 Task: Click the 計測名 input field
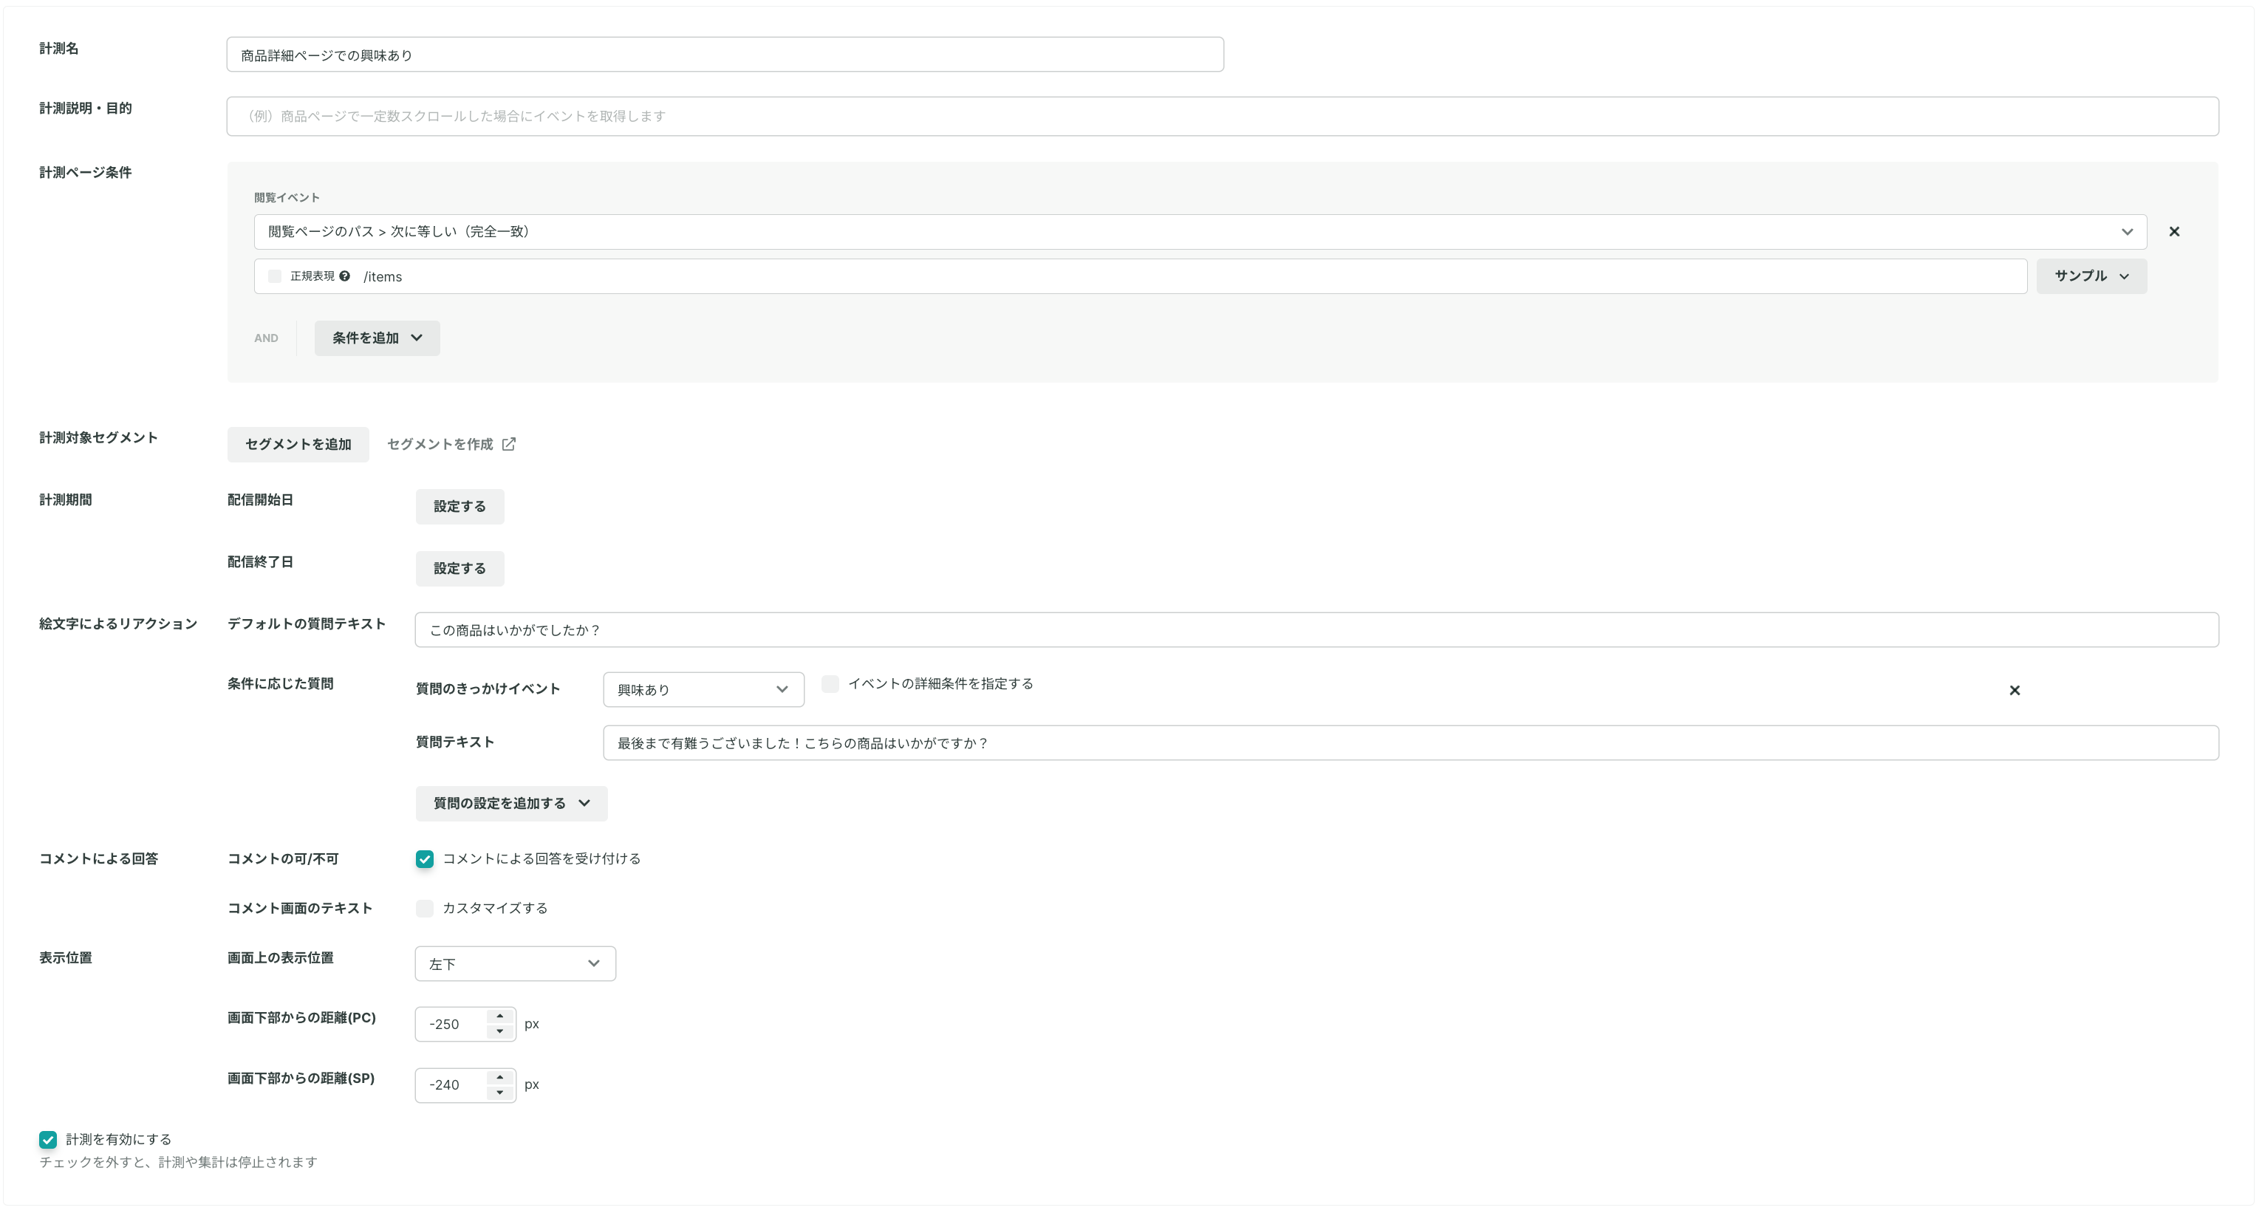[725, 55]
